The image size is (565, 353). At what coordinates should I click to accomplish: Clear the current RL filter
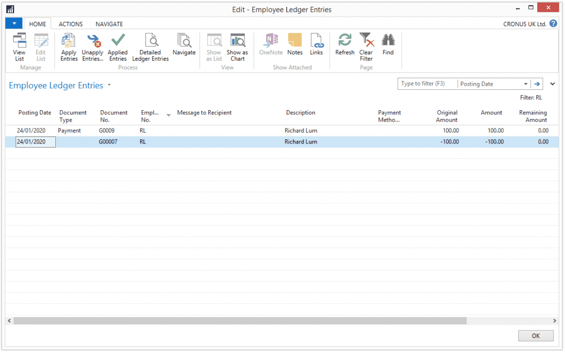click(x=366, y=47)
